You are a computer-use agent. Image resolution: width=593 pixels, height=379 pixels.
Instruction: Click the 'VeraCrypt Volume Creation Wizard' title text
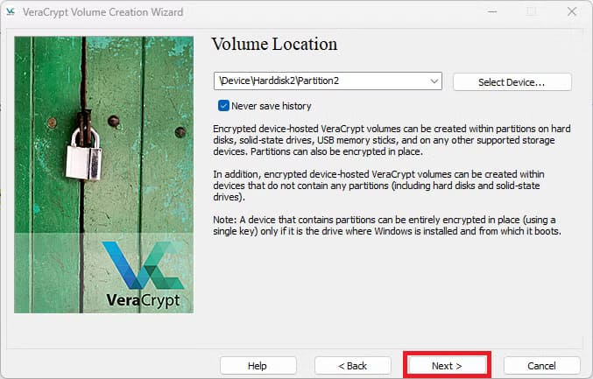(x=102, y=12)
